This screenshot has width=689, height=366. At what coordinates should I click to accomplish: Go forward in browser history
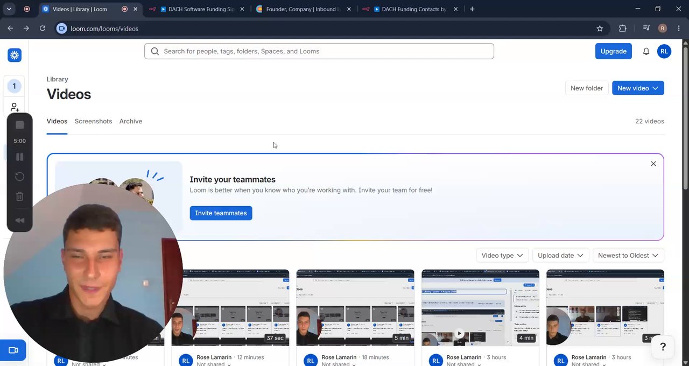tap(26, 29)
